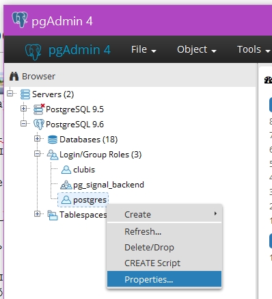The image size is (272, 299).
Task: Choose Properties... from the context menu
Action: tap(164, 279)
